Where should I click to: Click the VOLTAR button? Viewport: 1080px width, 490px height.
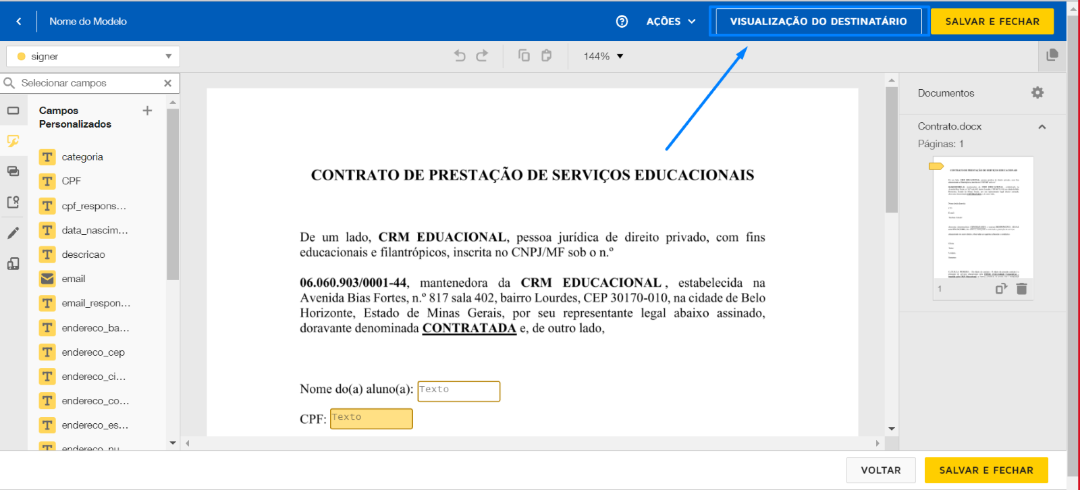click(x=881, y=470)
